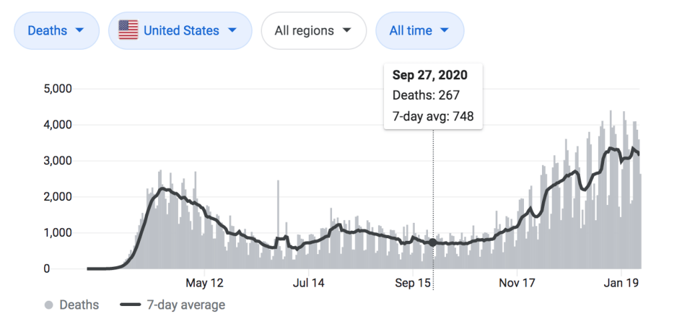The width and height of the screenshot is (682, 324).
Task: Expand the All regions dropdown
Action: (x=313, y=31)
